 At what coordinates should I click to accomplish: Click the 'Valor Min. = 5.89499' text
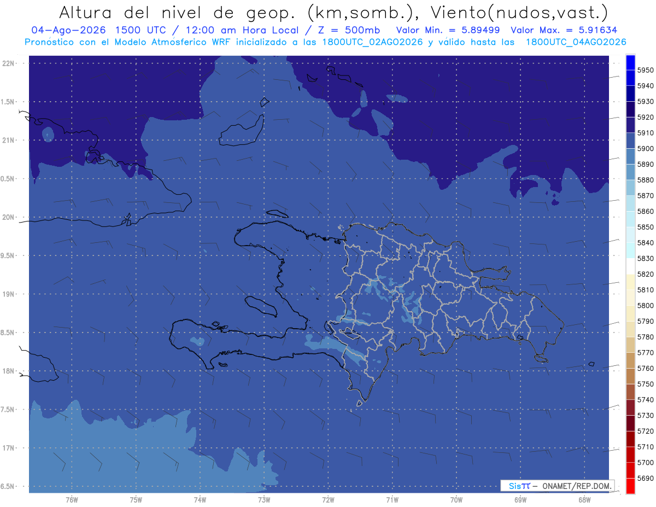[x=449, y=31]
